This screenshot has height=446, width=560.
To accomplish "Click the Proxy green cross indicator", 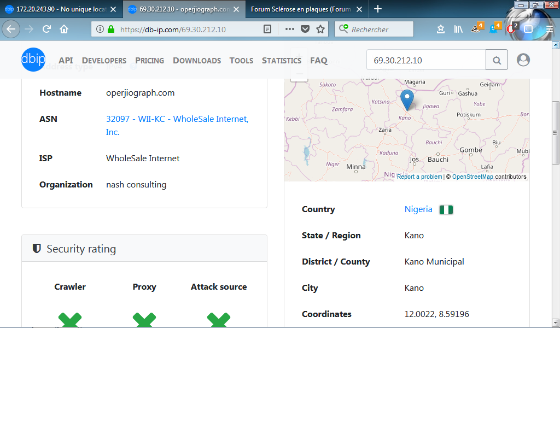I will 144,319.
